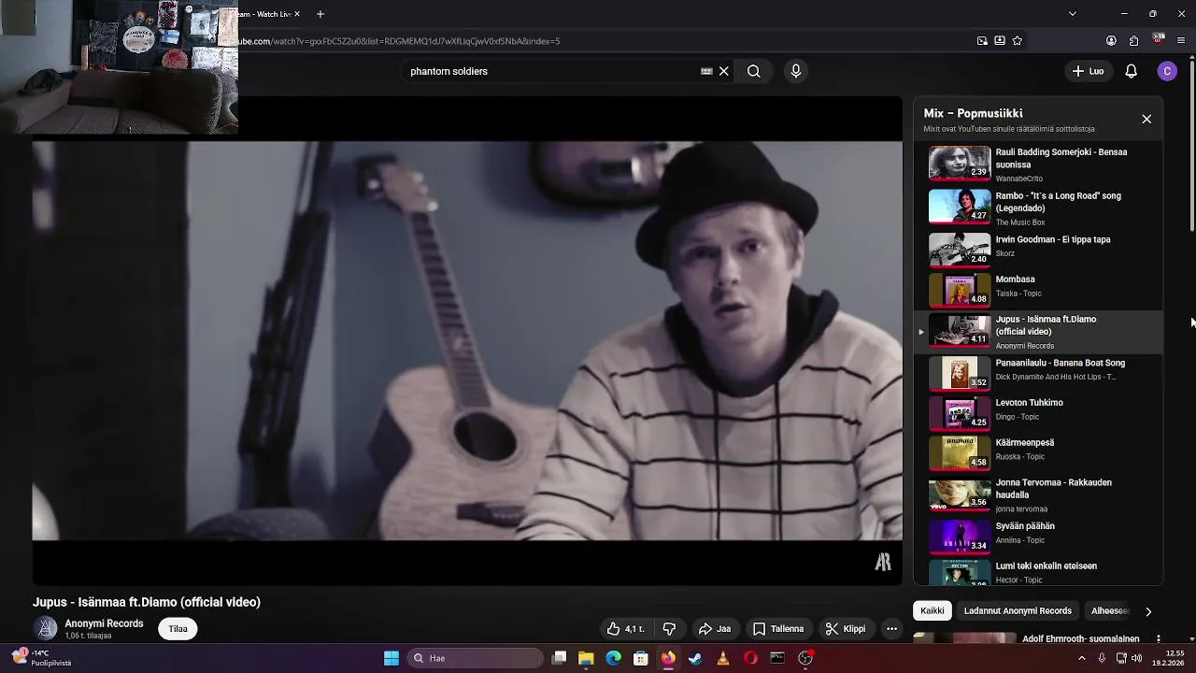Viewport: 1196px width, 673px height.
Task: Click the Luo create button
Action: point(1088,71)
